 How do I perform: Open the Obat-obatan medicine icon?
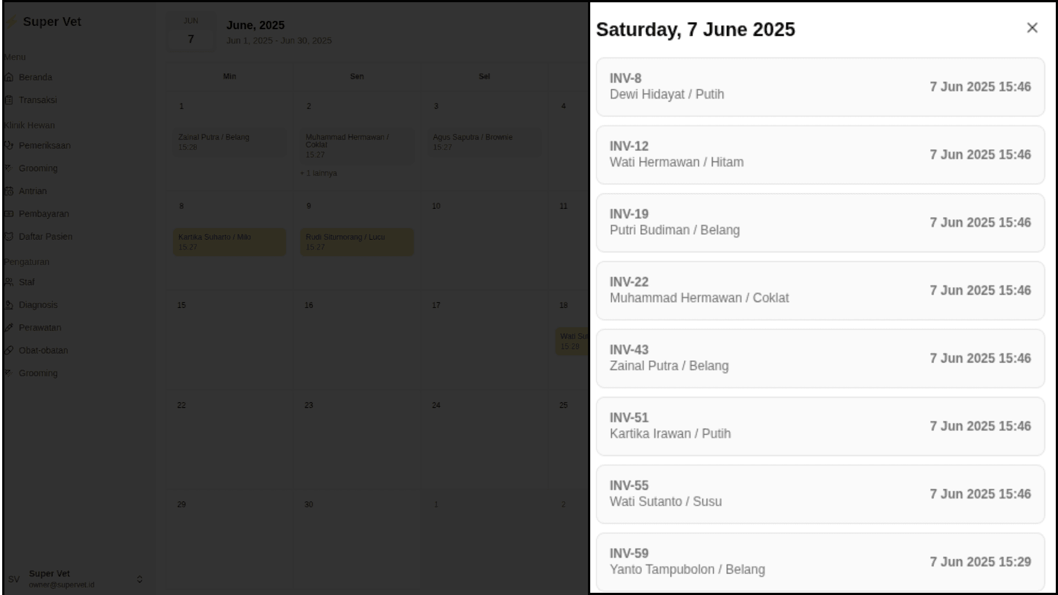tap(9, 350)
